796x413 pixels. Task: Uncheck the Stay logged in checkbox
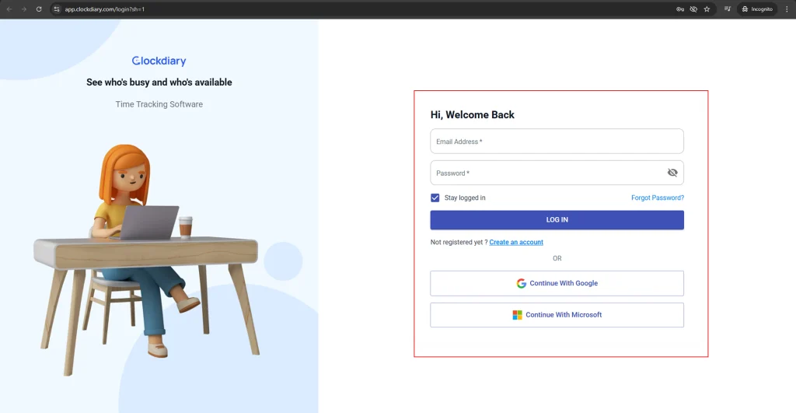[435, 198]
